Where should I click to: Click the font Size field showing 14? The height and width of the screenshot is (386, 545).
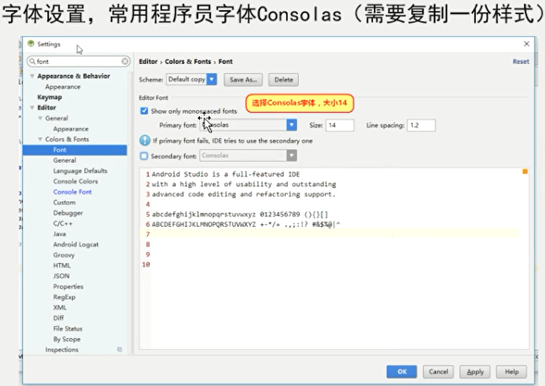click(x=340, y=125)
